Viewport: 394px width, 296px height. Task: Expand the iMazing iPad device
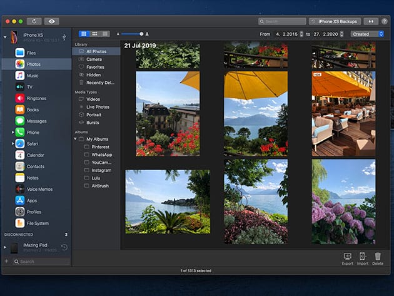tap(5, 248)
